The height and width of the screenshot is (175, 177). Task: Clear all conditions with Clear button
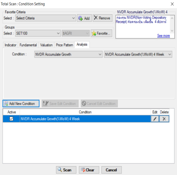tap(89, 170)
